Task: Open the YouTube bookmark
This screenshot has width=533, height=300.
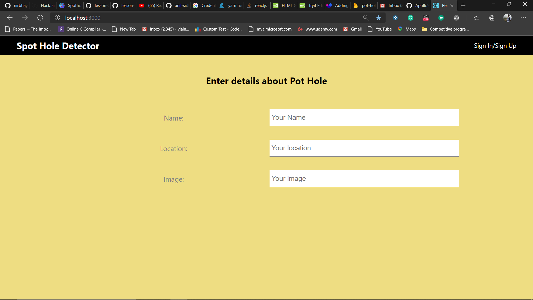Action: coord(380,29)
